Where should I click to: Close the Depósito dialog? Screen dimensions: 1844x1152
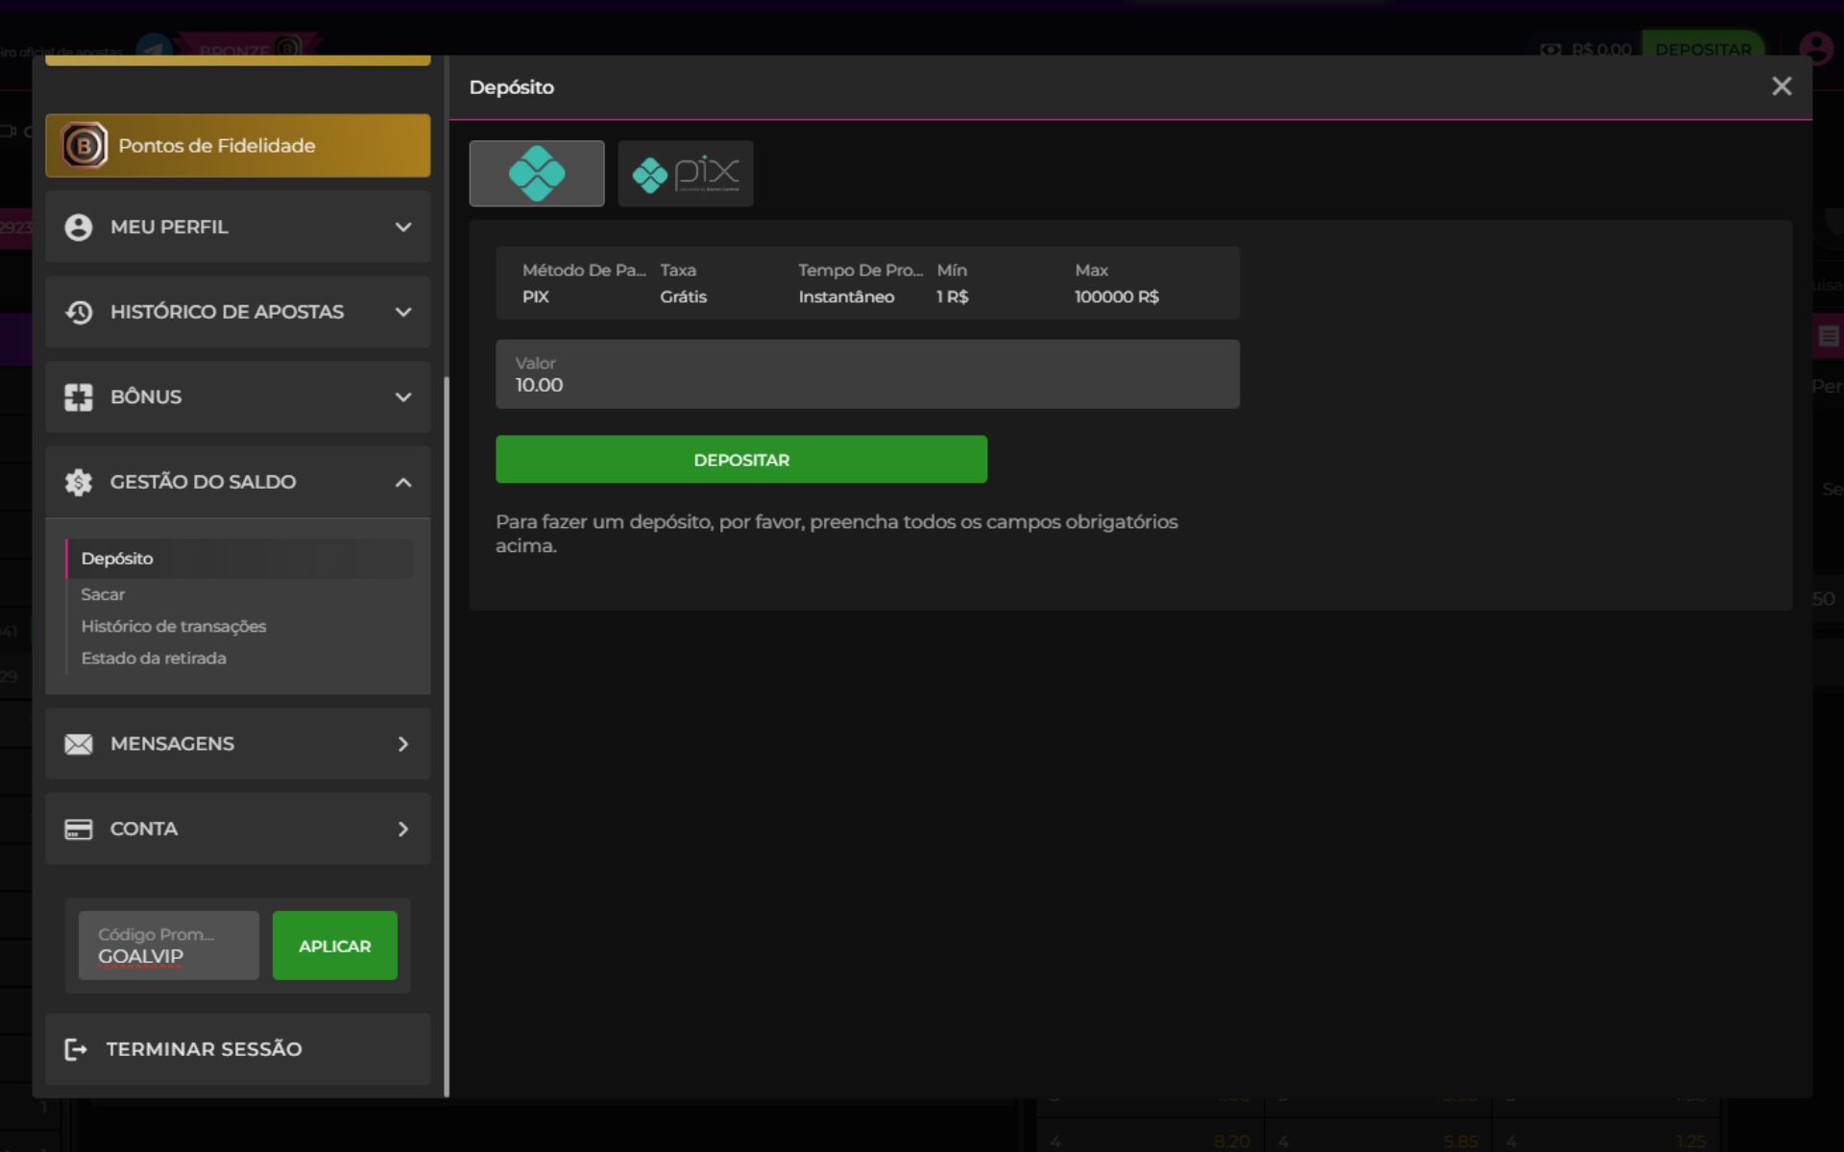[1782, 86]
